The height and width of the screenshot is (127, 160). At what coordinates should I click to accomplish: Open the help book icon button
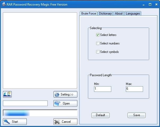point(7,94)
